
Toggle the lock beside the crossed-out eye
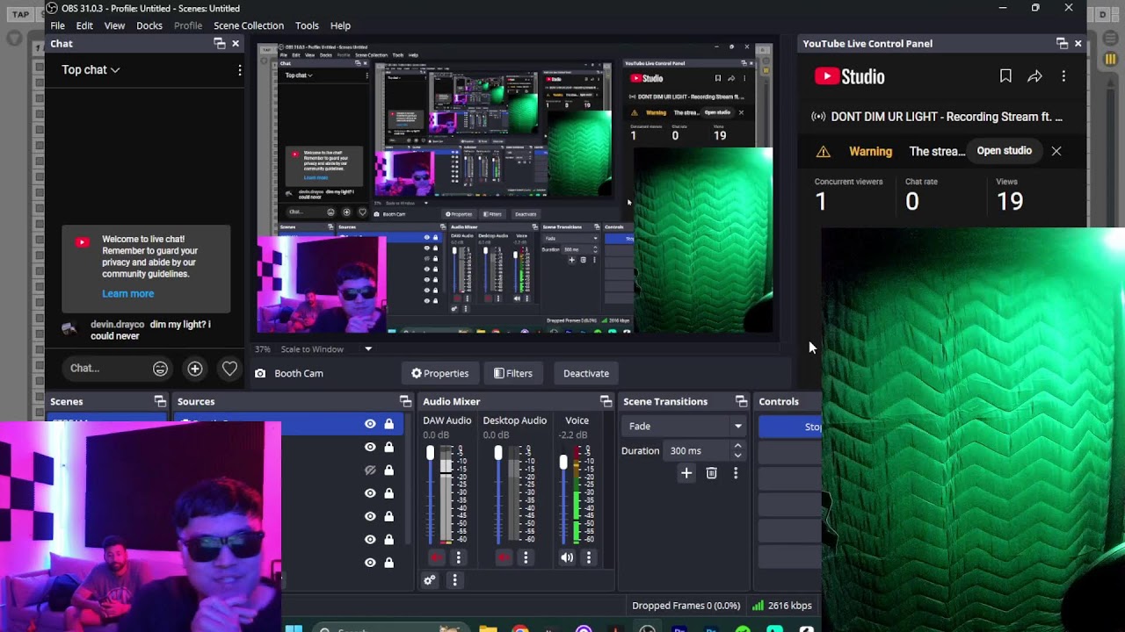pyautogui.click(x=388, y=470)
